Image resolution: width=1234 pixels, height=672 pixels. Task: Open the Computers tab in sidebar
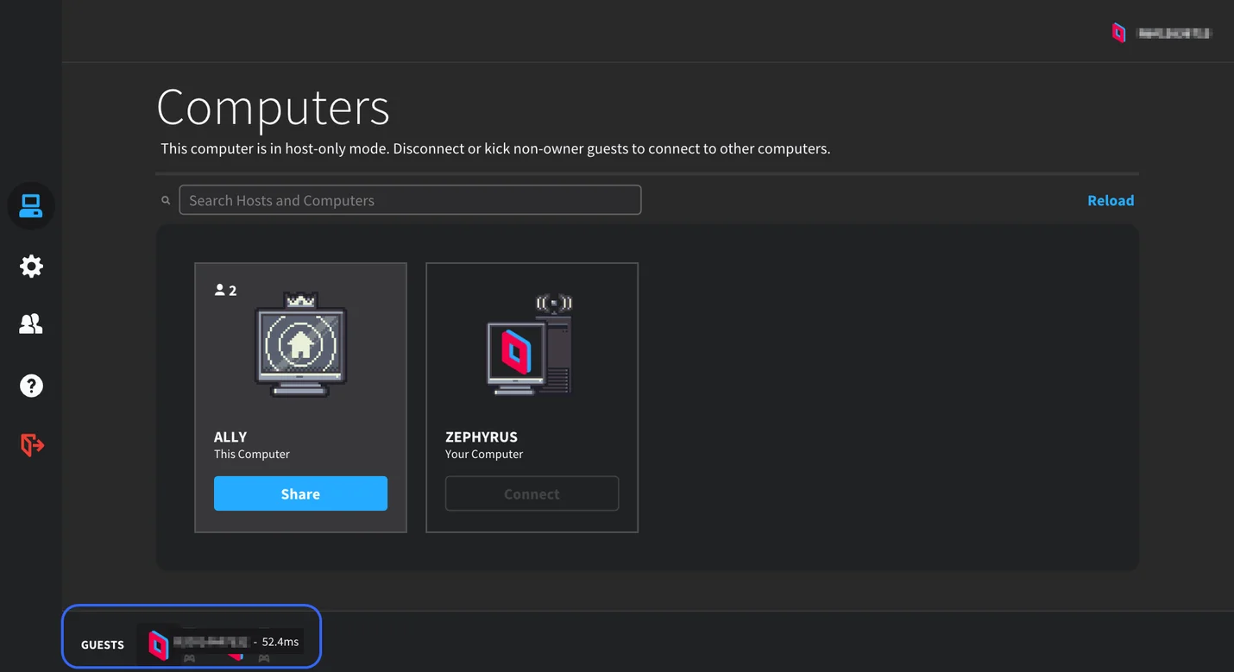click(31, 206)
